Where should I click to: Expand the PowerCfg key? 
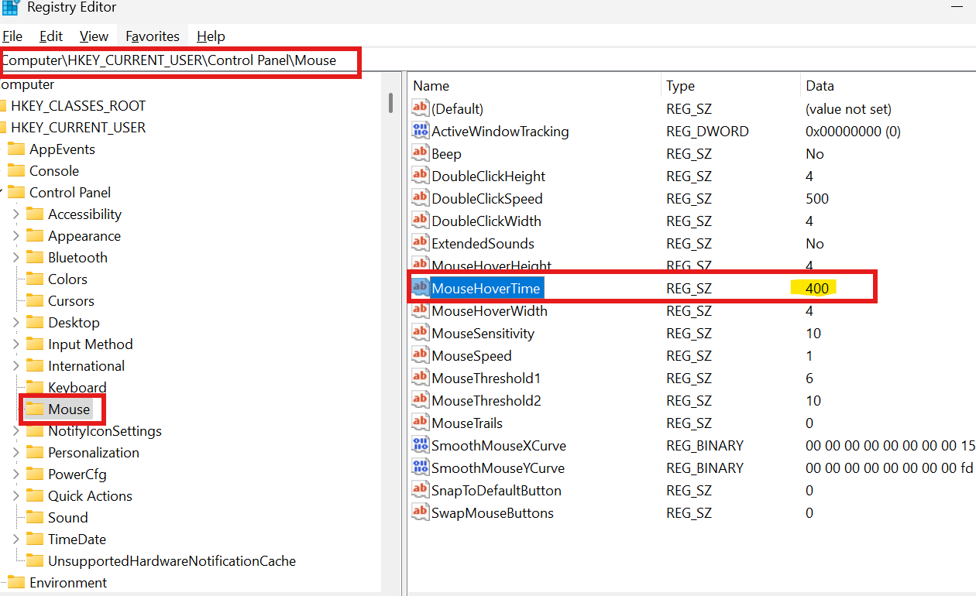point(15,474)
